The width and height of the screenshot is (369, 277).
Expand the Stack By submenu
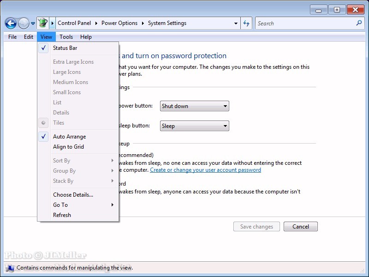[78, 181]
